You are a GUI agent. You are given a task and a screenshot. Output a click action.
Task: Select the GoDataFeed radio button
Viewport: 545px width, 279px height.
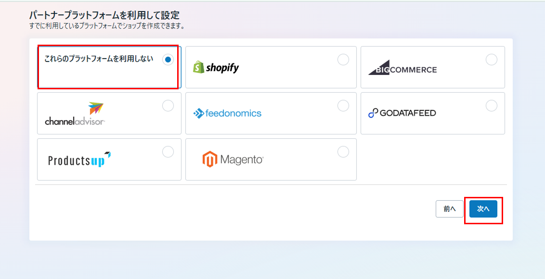pos(491,106)
